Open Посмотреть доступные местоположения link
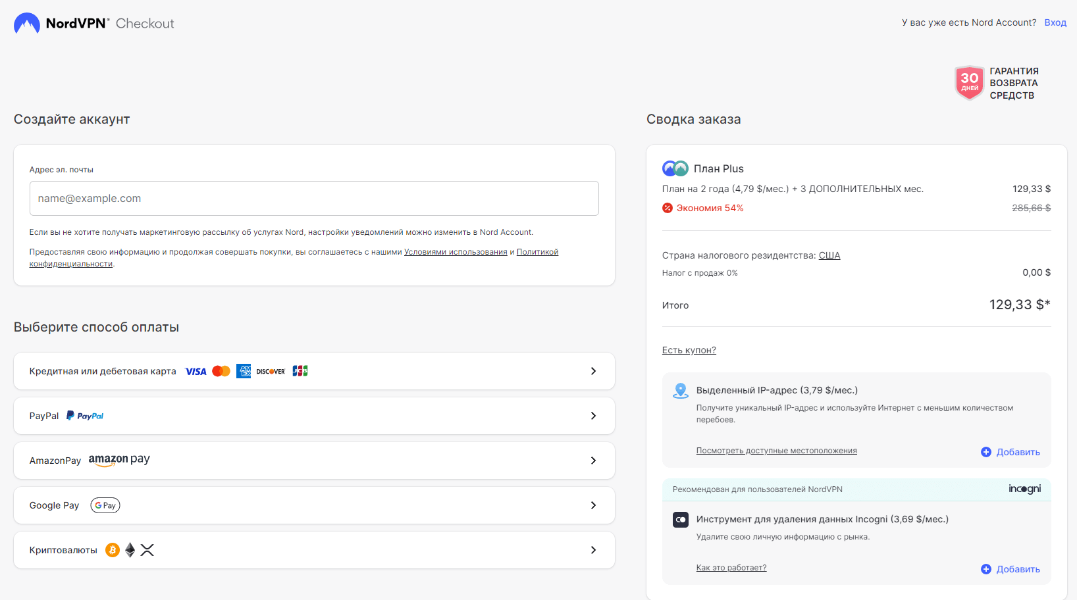Image resolution: width=1077 pixels, height=600 pixels. 777,451
